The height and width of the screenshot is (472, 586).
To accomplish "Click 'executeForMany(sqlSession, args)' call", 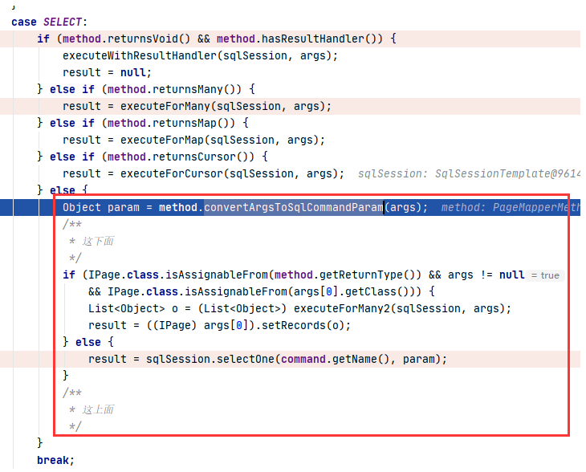I will [222, 106].
